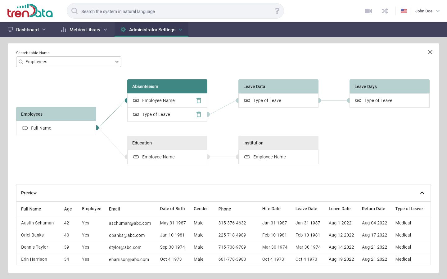Select the US flag language icon

point(404,11)
